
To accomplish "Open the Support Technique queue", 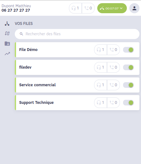I will (77, 103).
